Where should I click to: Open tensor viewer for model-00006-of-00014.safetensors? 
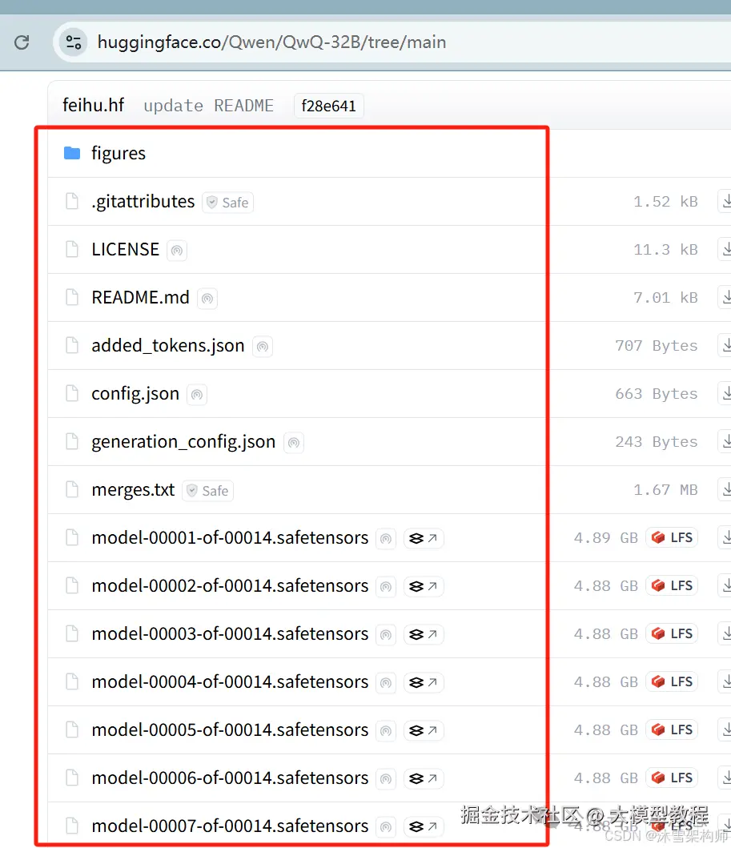(x=424, y=779)
